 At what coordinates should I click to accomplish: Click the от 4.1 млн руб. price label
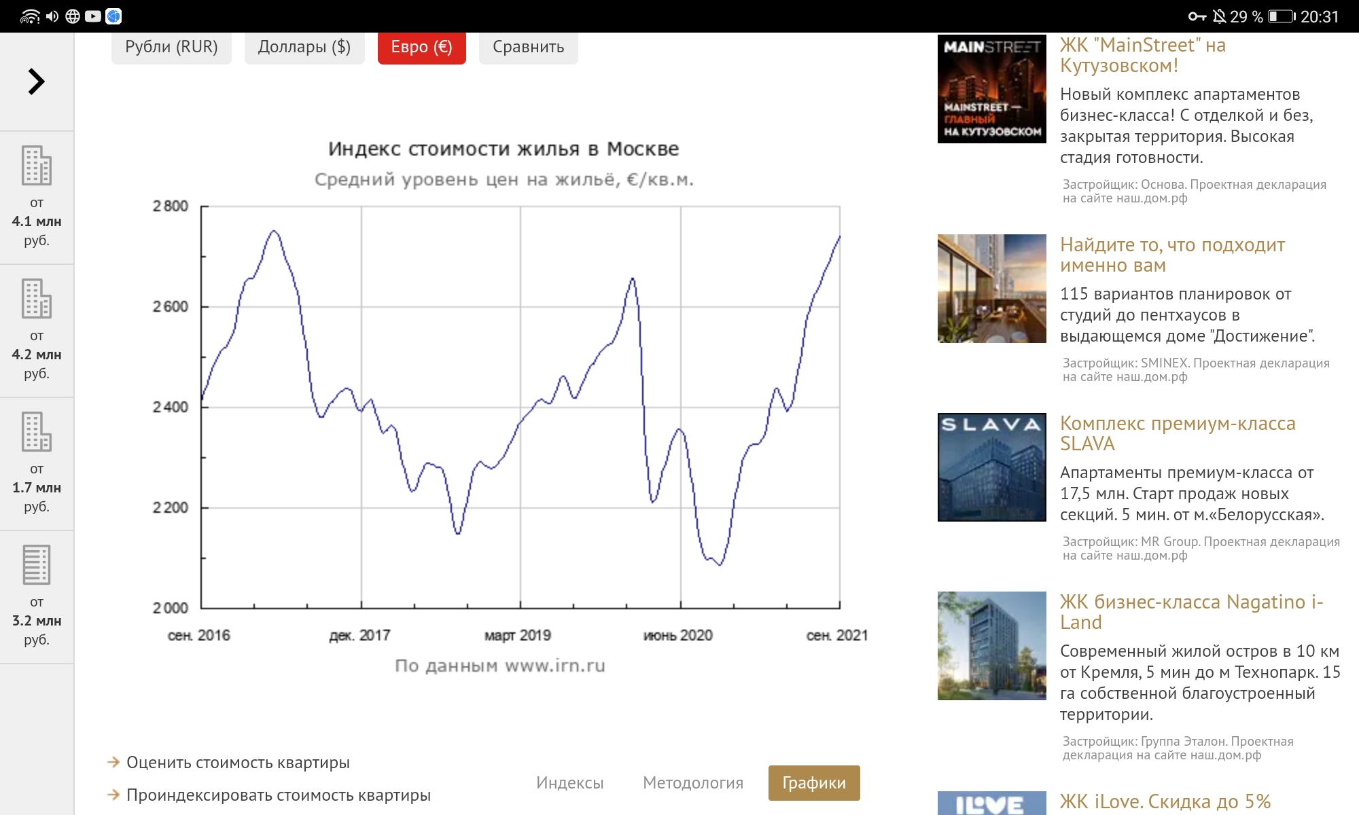37,221
